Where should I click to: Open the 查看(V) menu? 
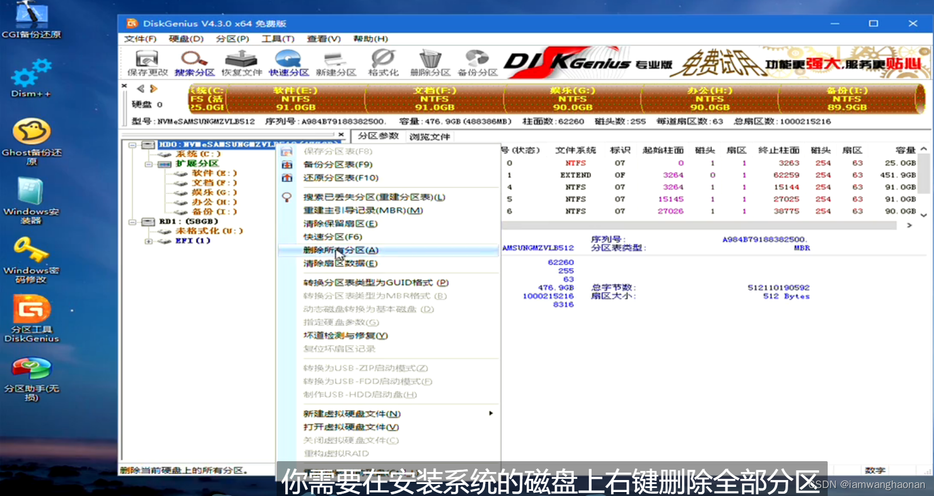coord(324,39)
